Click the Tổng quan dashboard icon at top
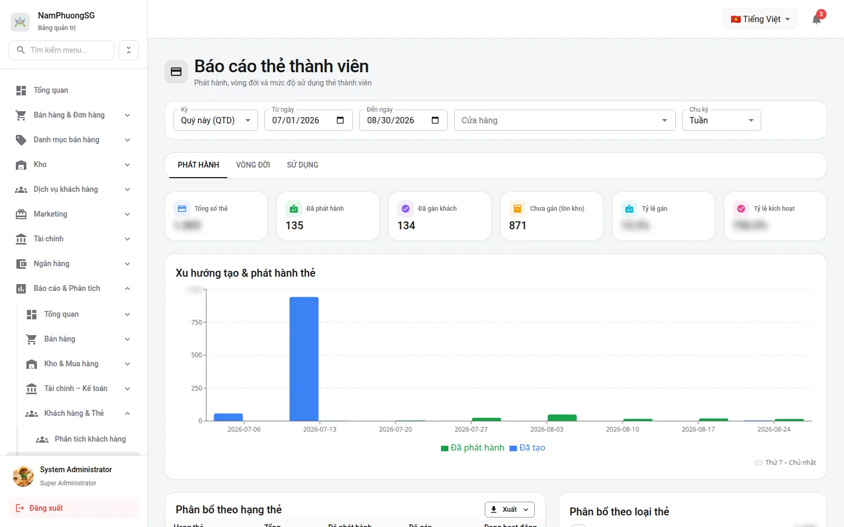This screenshot has height=527, width=844. pos(21,91)
